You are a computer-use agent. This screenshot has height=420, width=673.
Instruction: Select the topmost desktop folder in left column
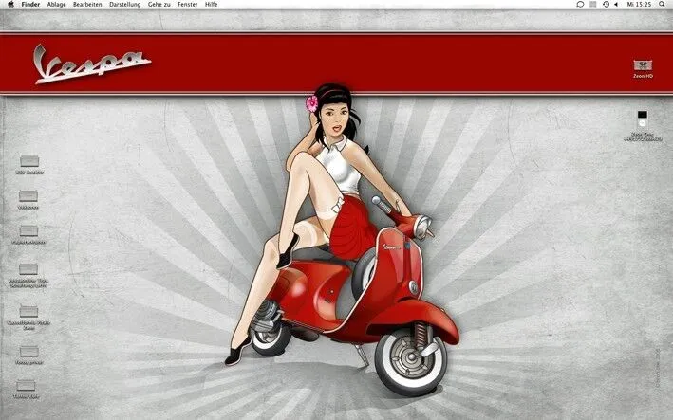(x=28, y=162)
